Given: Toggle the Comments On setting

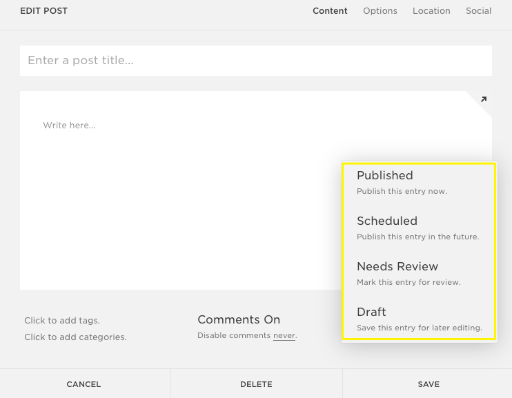Looking at the screenshot, I should (x=239, y=319).
